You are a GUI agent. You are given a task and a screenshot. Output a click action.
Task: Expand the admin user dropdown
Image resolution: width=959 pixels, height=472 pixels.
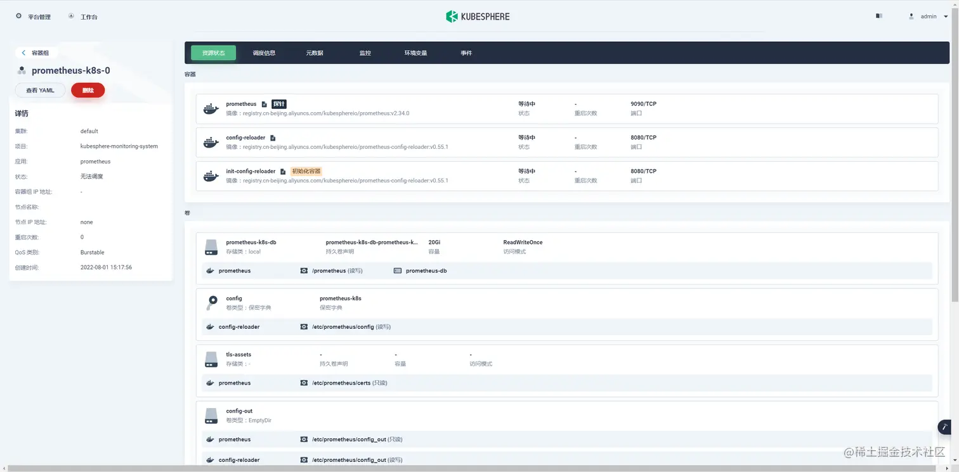(x=928, y=16)
